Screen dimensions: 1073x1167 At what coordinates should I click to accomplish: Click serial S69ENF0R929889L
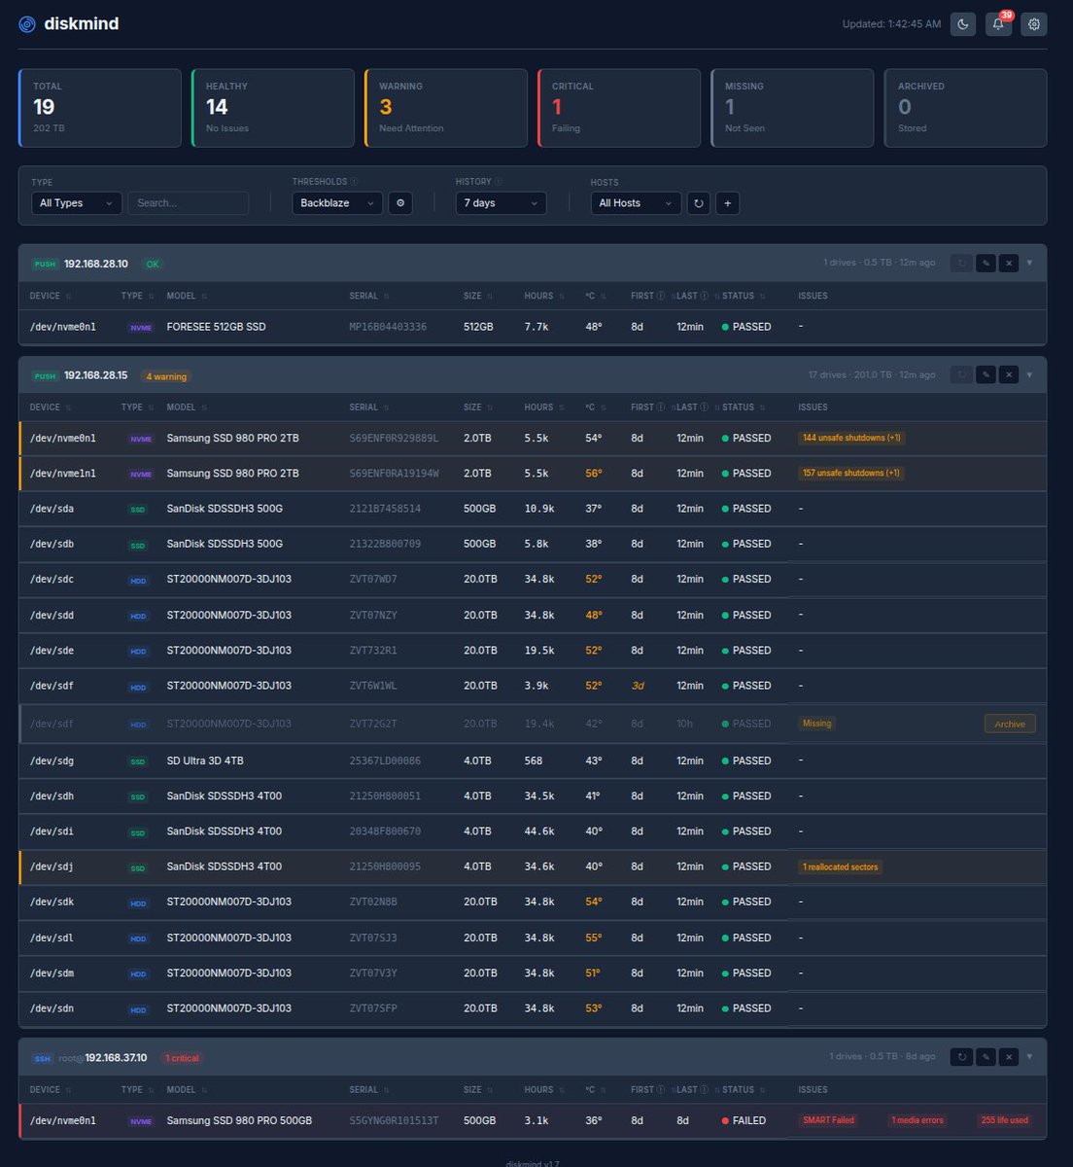[394, 439]
